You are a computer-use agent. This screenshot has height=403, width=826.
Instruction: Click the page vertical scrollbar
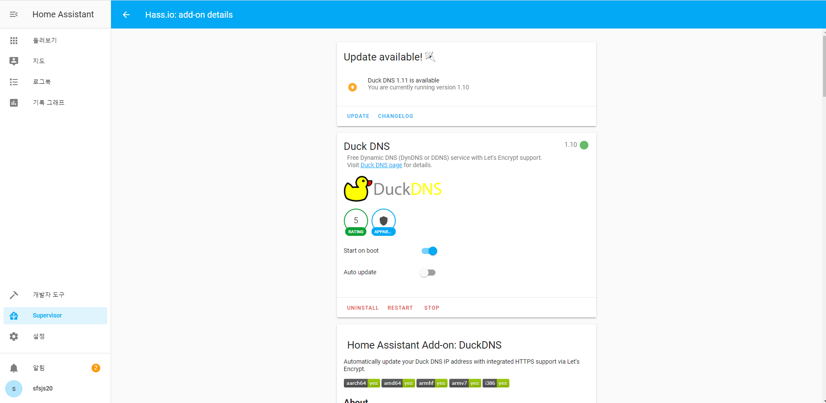pyautogui.click(x=824, y=67)
